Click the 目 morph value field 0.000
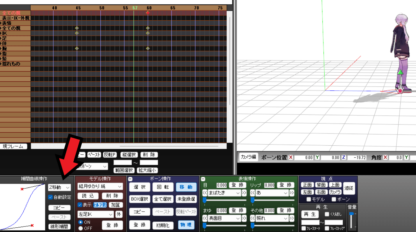The image size is (416, 232). 222,185
